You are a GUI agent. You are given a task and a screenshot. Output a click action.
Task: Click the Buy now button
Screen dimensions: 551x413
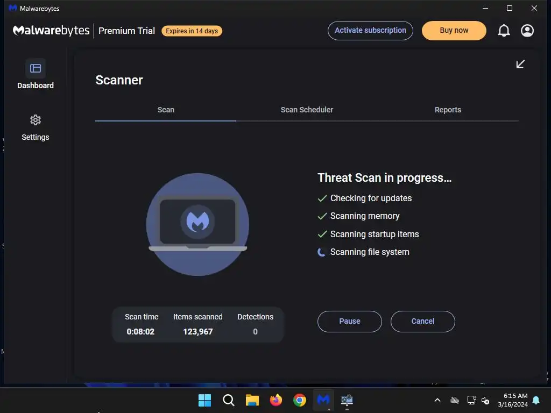click(x=454, y=31)
